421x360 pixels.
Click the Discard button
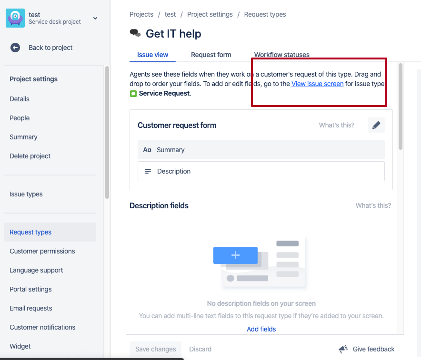point(200,349)
